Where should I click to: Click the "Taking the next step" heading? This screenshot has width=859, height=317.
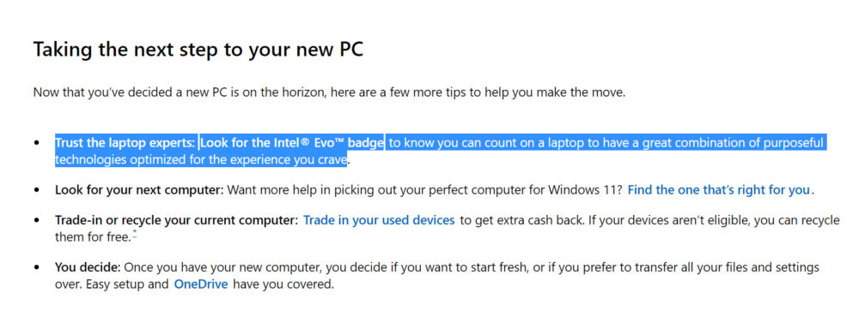point(198,49)
